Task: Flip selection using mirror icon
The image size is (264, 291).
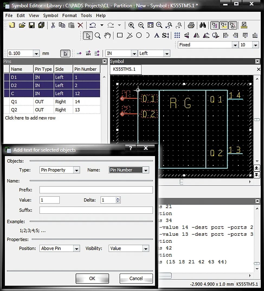Action: point(197,35)
